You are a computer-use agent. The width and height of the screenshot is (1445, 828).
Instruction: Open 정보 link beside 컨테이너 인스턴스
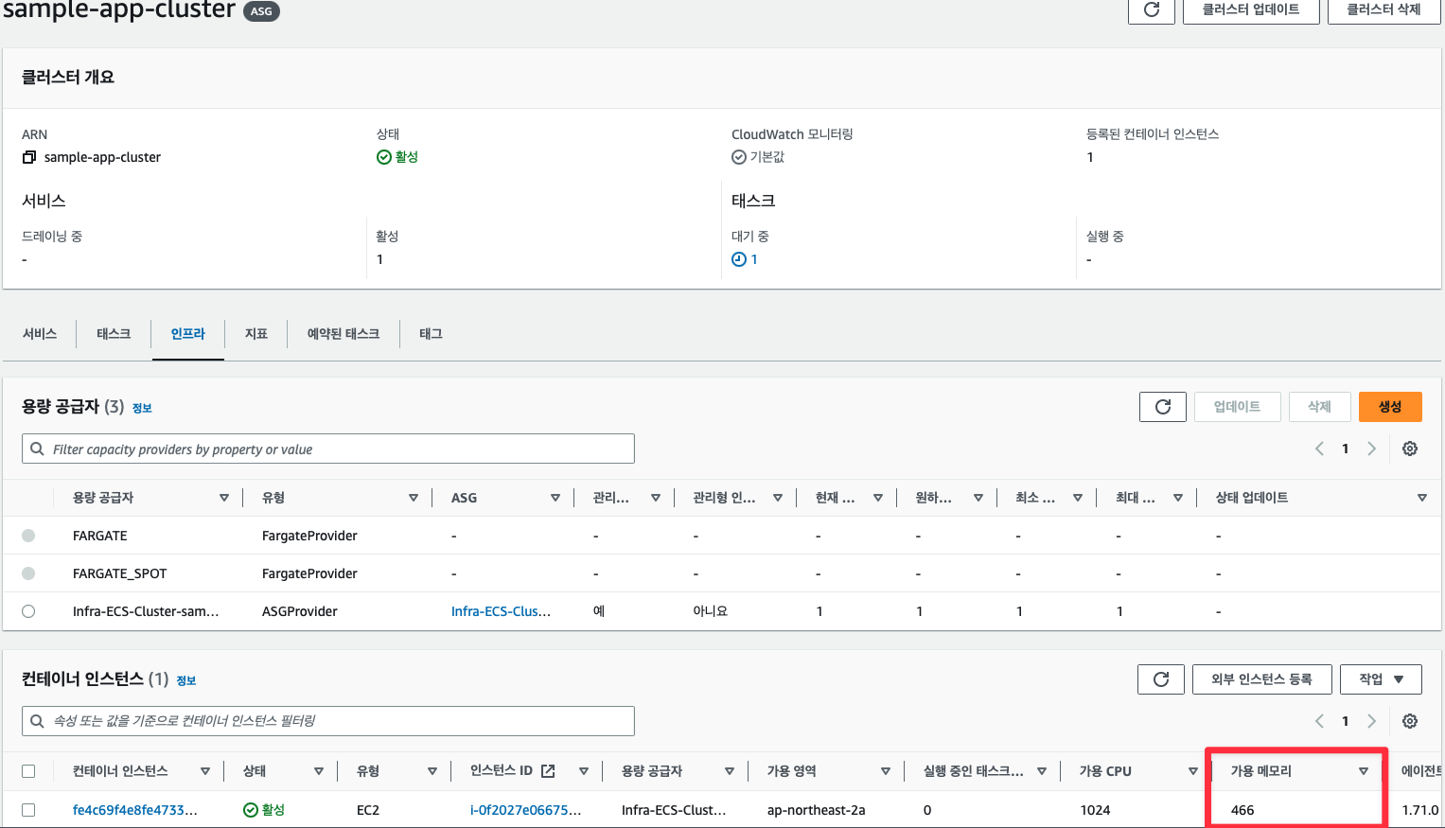click(186, 680)
